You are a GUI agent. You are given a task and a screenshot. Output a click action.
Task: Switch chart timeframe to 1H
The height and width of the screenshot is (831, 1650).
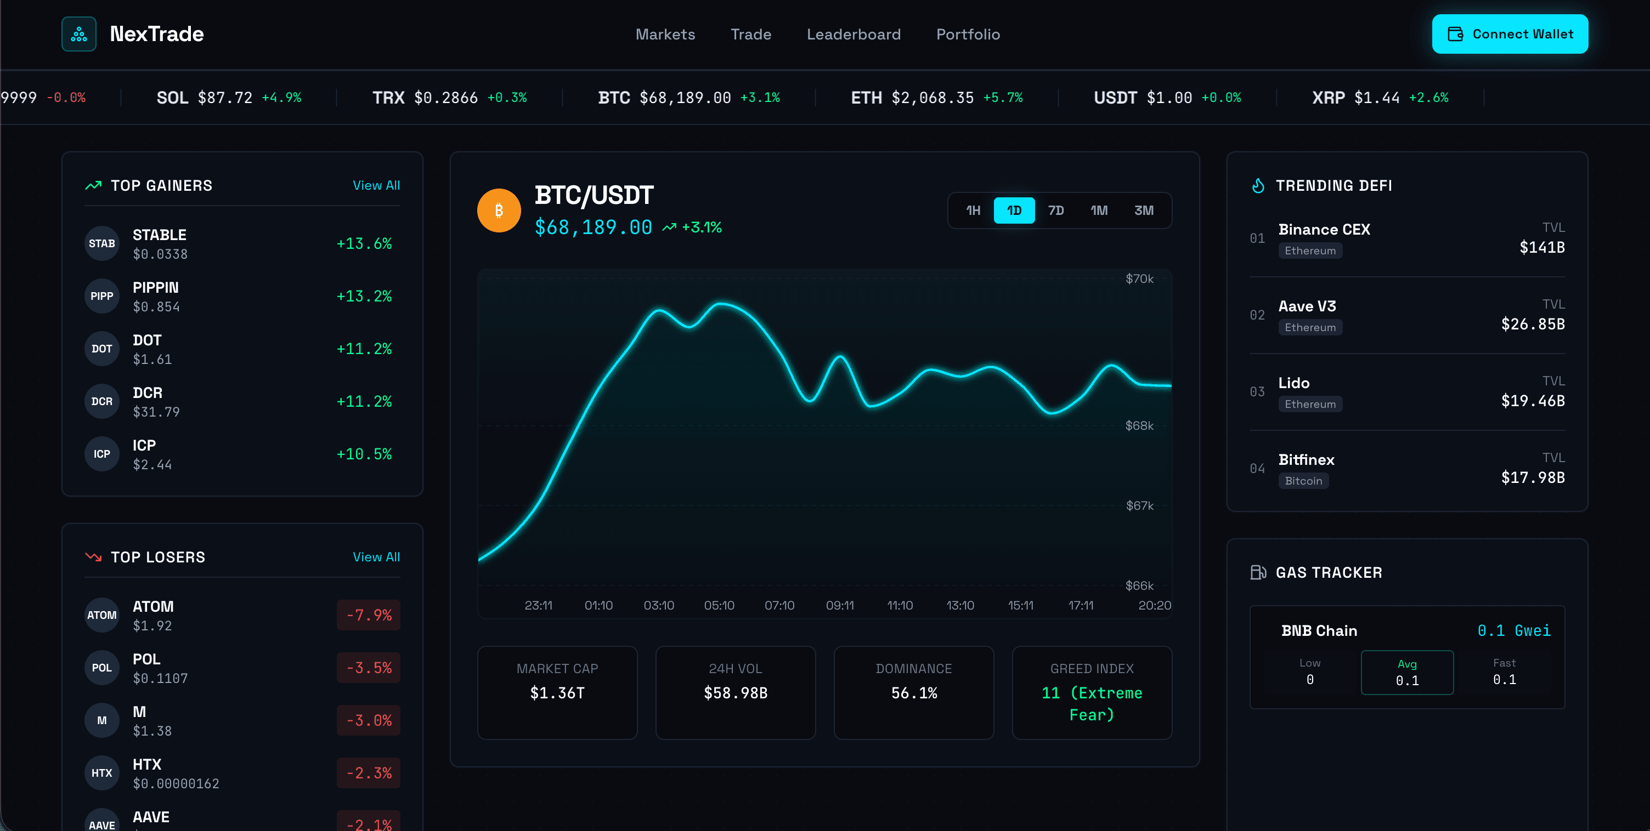tap(973, 210)
